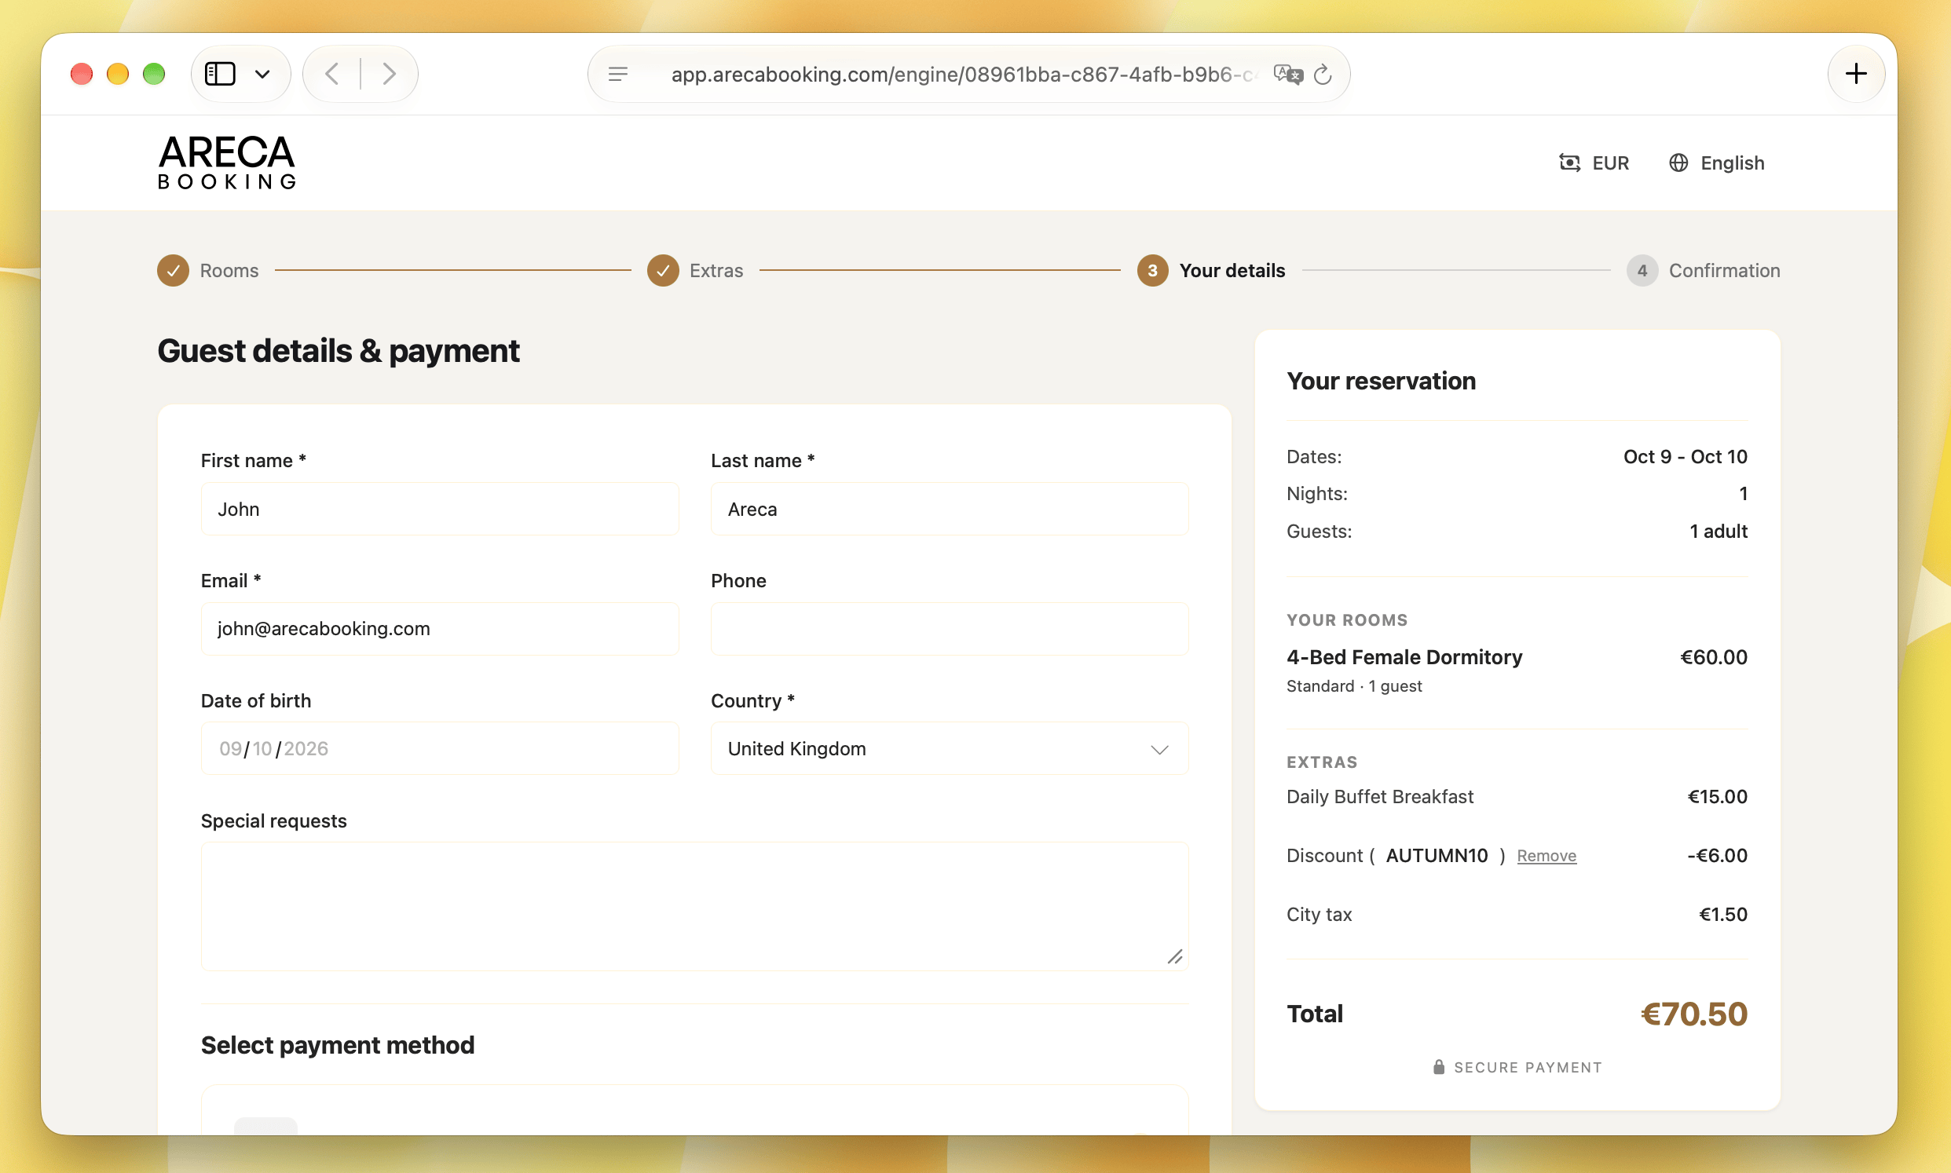Click the Last name field with Areca
Screen dimensions: 1951x1173
coord(950,509)
